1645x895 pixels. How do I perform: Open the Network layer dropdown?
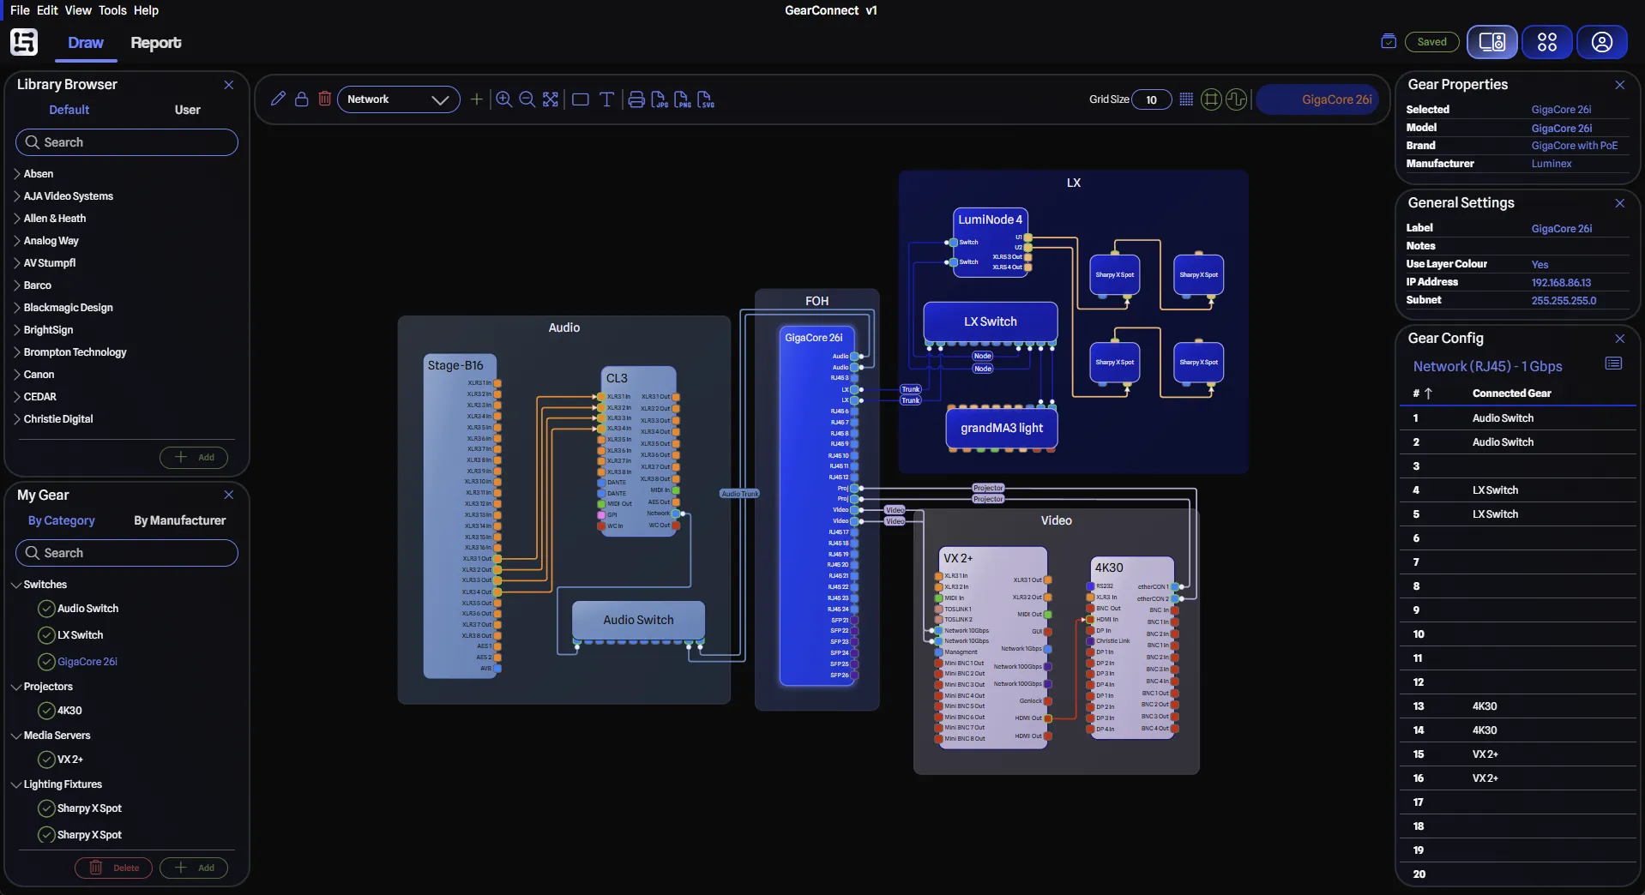(399, 99)
